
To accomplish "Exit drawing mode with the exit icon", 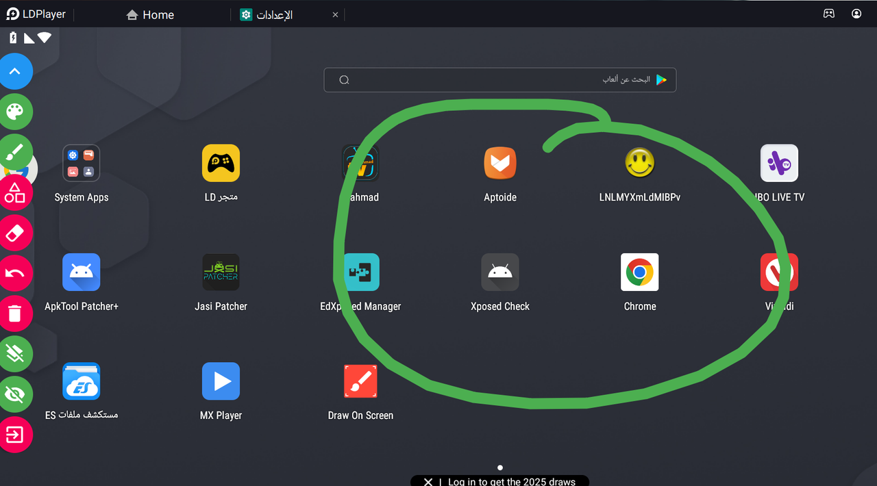I will pos(14,435).
